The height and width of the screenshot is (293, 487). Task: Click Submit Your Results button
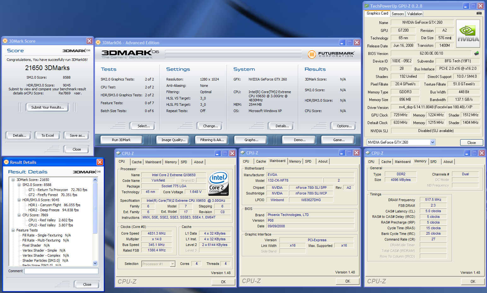point(48,107)
